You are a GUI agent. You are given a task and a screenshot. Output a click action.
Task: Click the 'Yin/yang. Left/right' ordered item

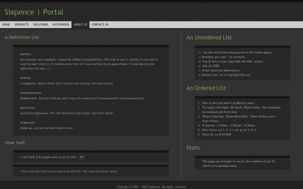[x=241, y=109]
